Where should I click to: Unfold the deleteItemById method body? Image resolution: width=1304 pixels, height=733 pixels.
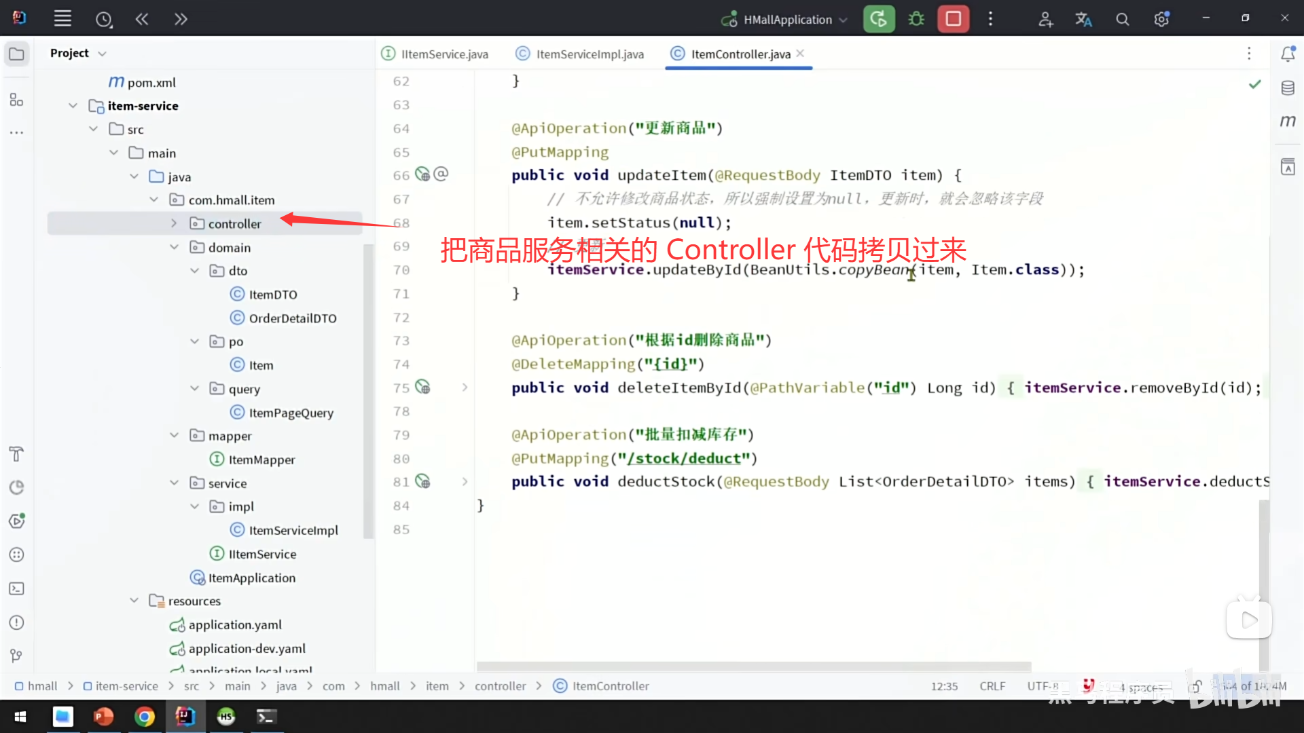pyautogui.click(x=465, y=388)
